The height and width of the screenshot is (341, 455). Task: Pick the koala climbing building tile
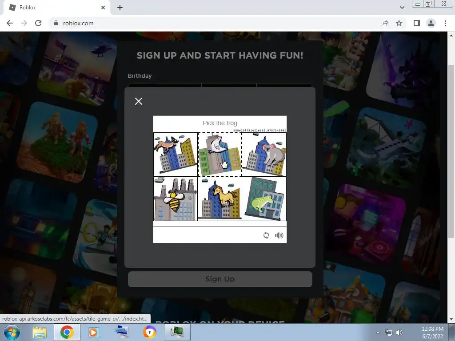pyautogui.click(x=264, y=154)
